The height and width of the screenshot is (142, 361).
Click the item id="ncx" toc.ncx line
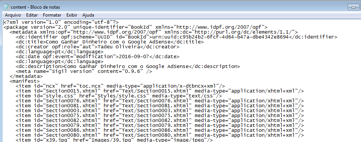[120, 86]
